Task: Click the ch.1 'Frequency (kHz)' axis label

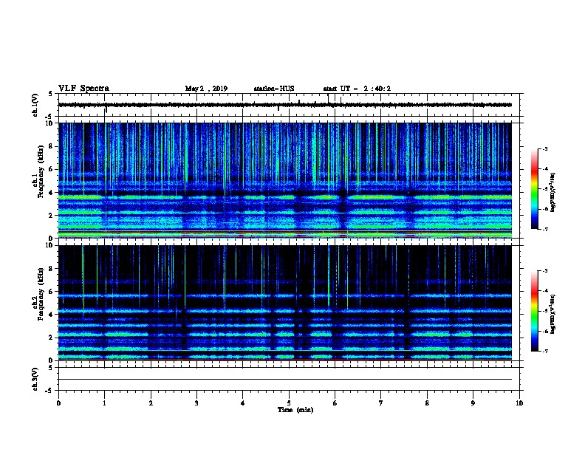Action: tap(41, 172)
